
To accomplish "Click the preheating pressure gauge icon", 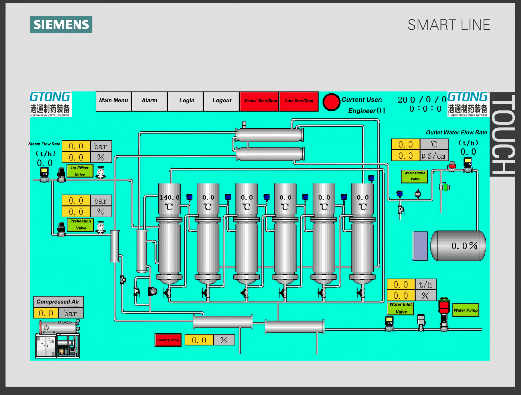I will (x=101, y=227).
